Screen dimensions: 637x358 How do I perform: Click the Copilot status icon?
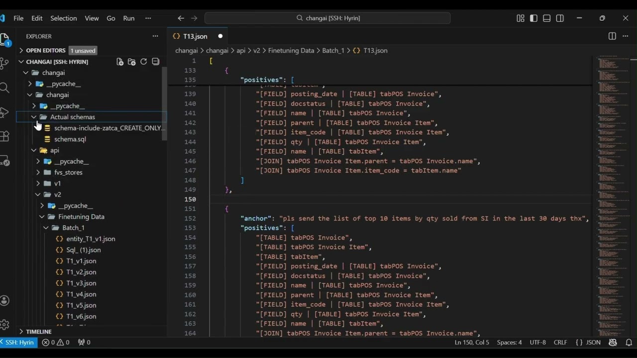point(613,342)
